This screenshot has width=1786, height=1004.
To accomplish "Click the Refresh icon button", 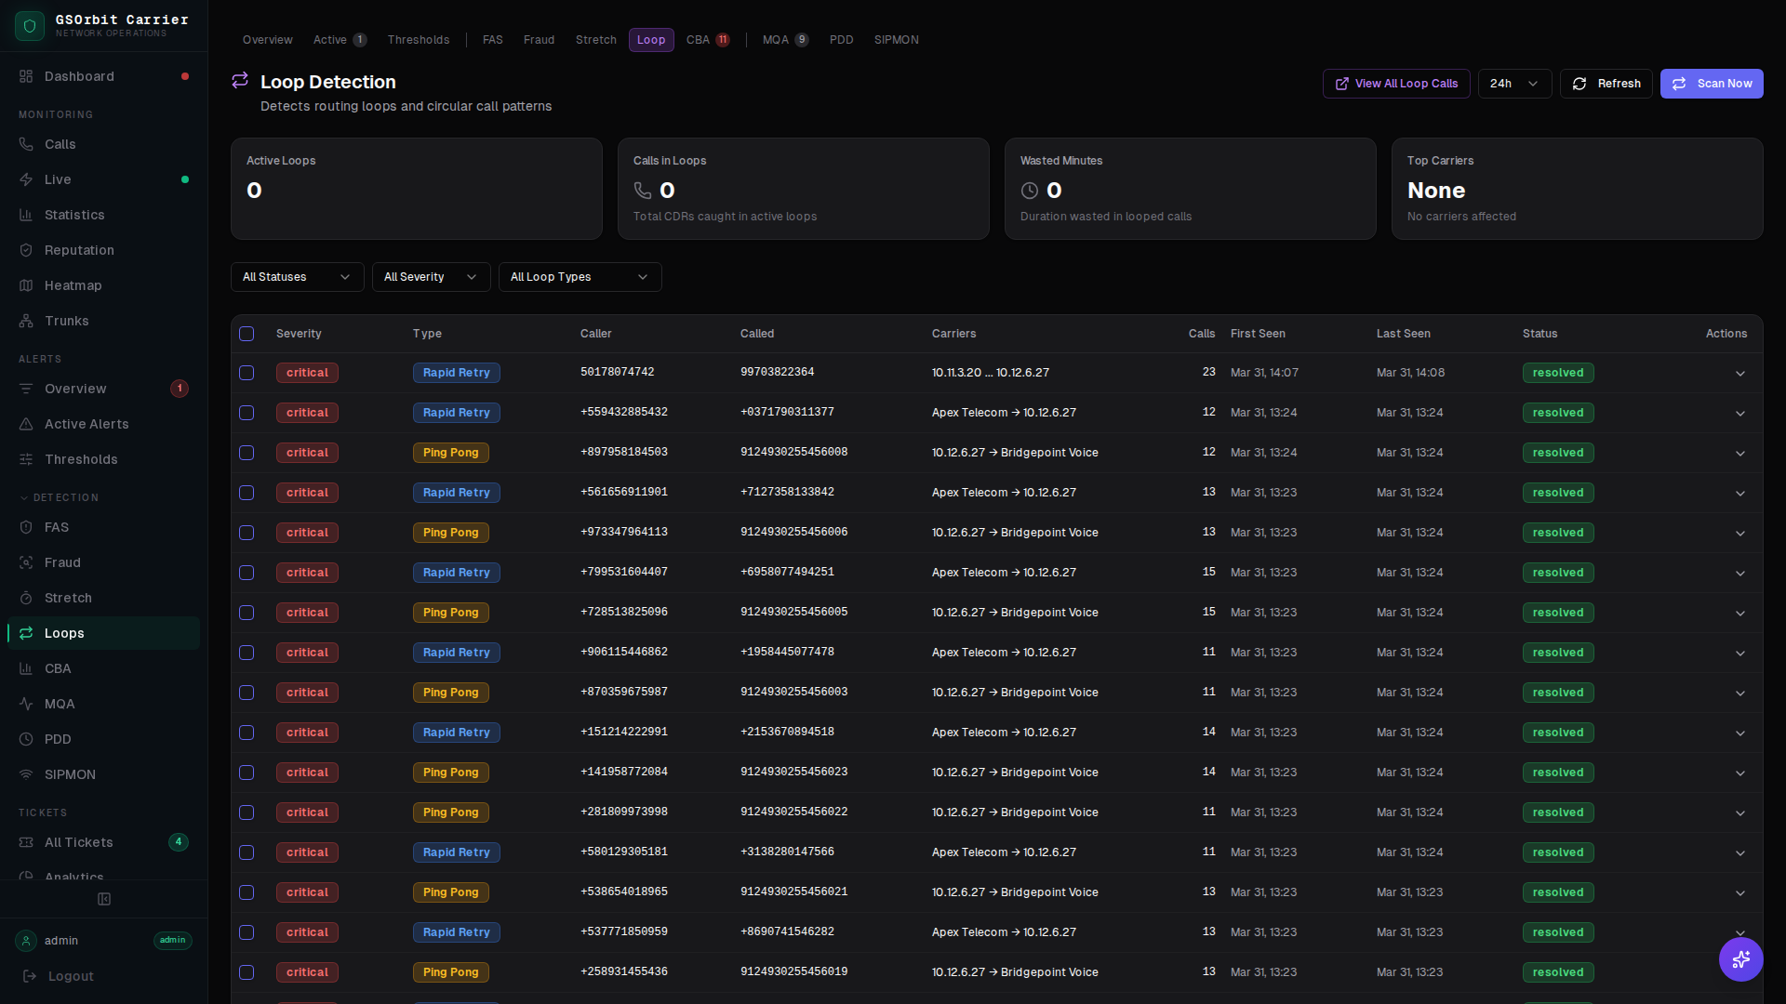I will click(1606, 84).
